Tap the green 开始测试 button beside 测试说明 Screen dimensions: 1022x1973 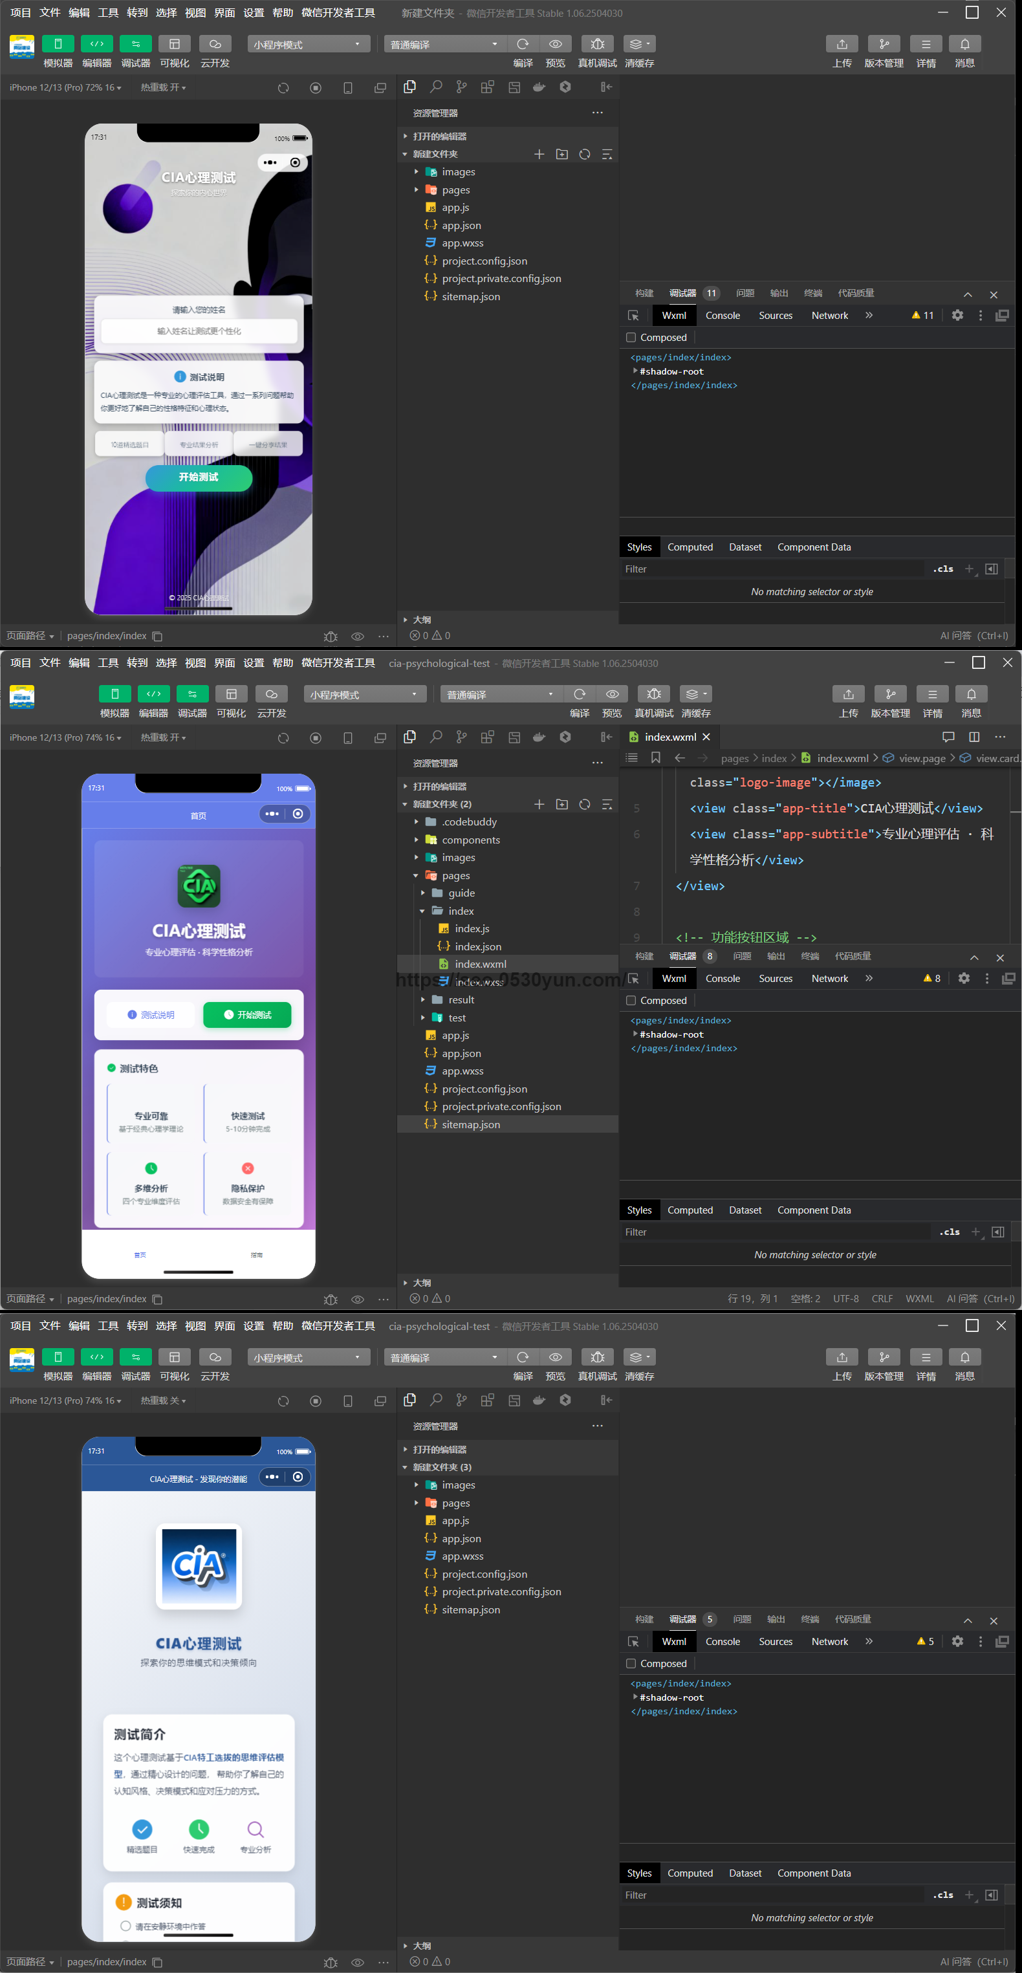pos(246,1015)
